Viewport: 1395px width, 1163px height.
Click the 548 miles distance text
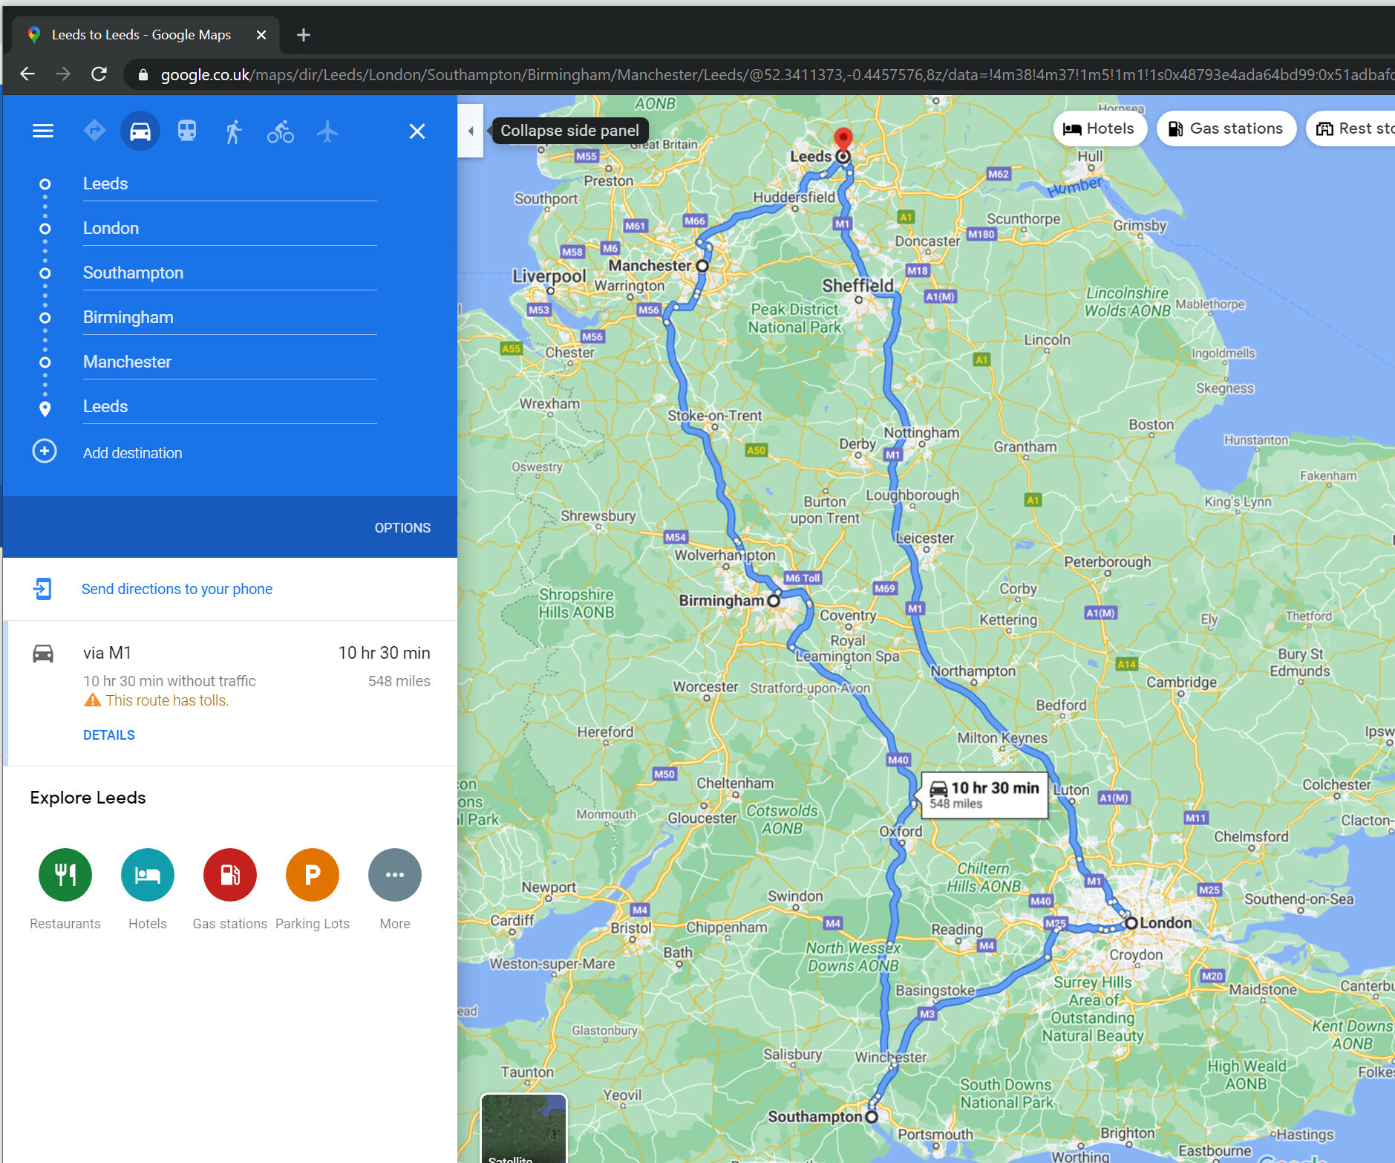click(x=399, y=681)
